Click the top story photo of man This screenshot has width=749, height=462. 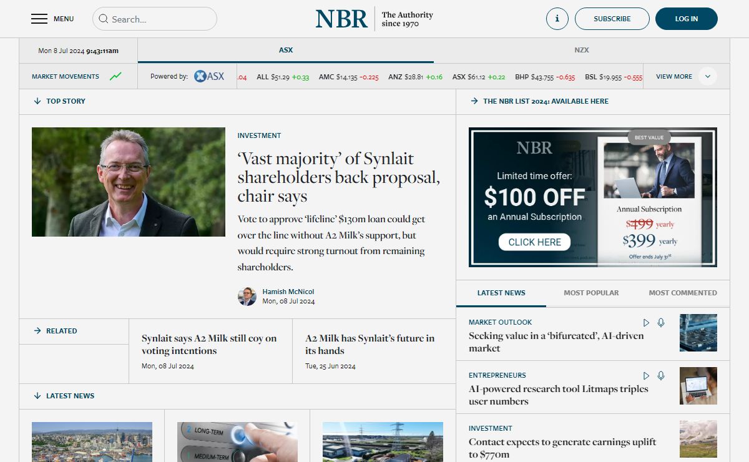[x=129, y=182]
